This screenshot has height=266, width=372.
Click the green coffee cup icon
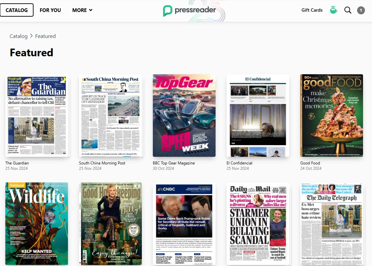point(333,10)
